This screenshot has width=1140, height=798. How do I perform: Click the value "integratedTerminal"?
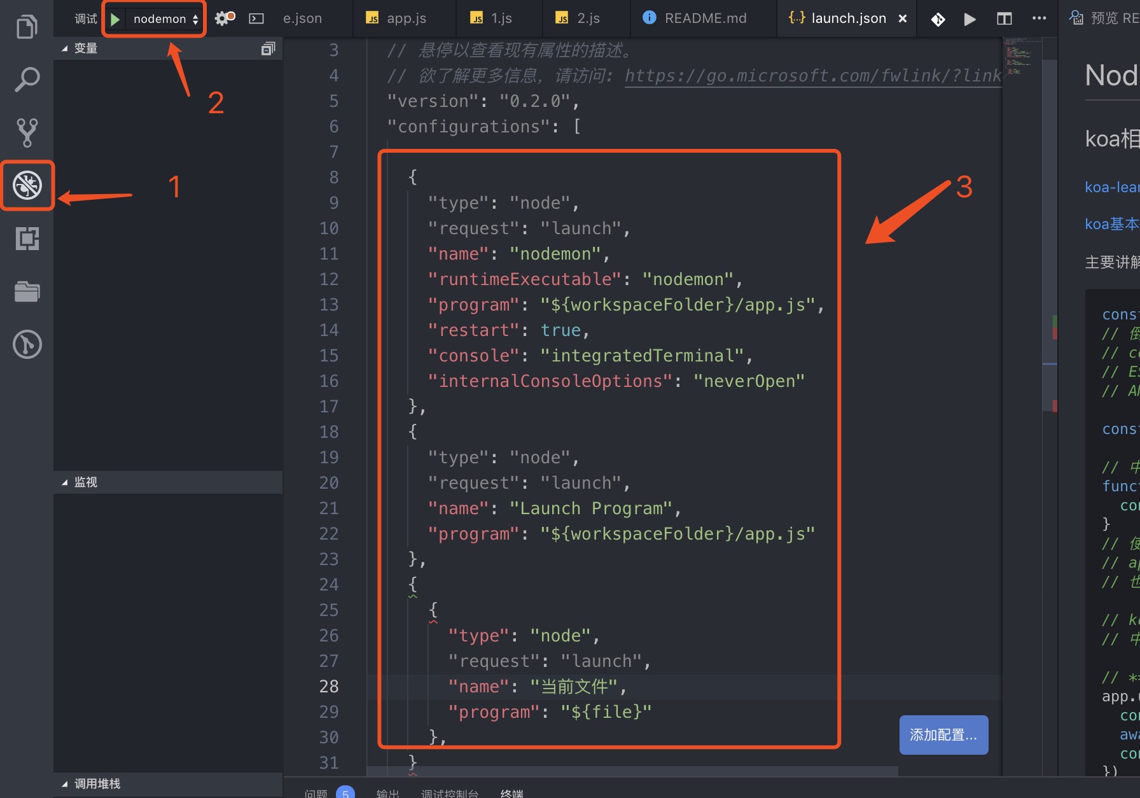(x=642, y=356)
